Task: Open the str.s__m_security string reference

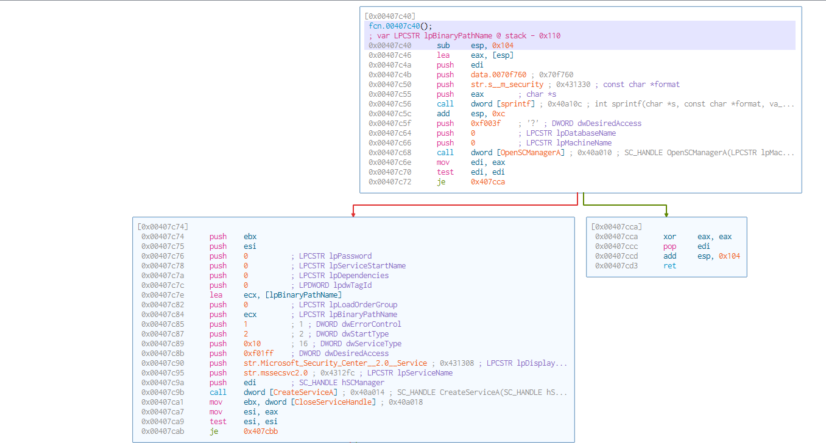Action: coord(507,85)
